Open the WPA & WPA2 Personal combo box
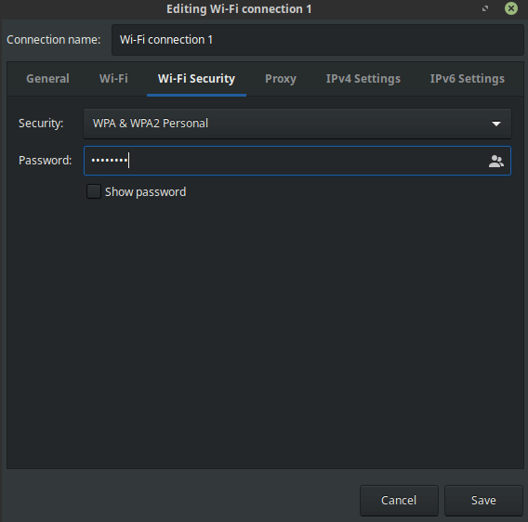This screenshot has width=528, height=522. coord(297,124)
